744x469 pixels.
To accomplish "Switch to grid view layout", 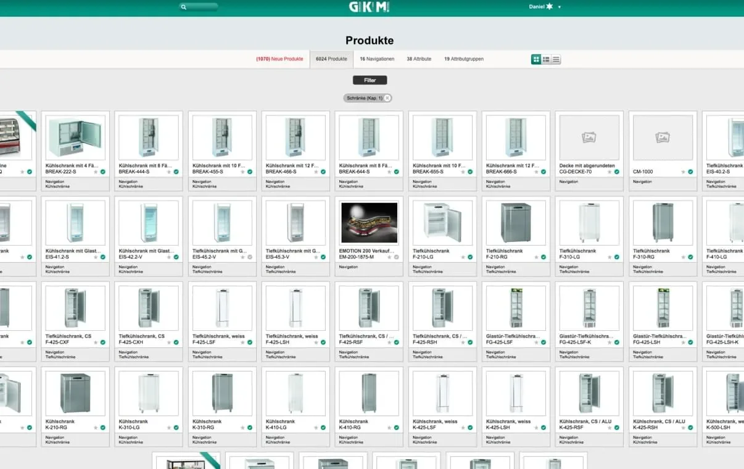I will [536, 59].
